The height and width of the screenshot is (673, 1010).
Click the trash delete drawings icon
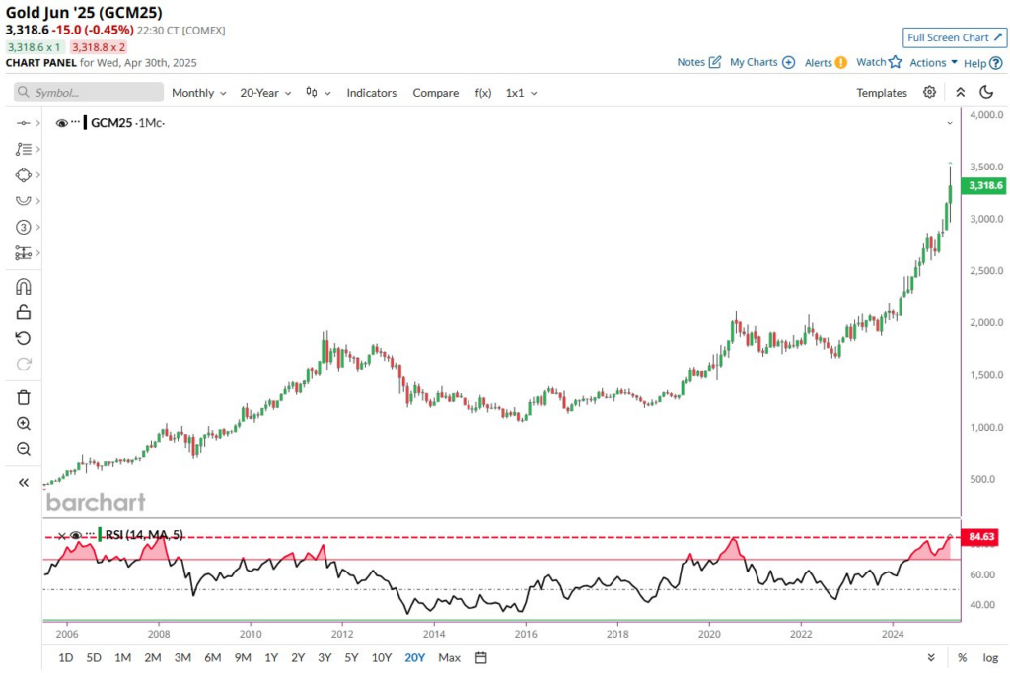pyautogui.click(x=24, y=397)
